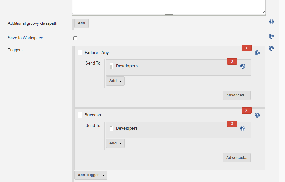Click 'Developers' text under Success

coord(127,128)
